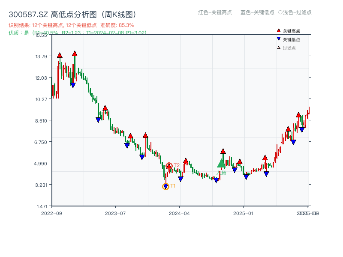Click the circle icon beside 浅色-过滤点
Screen dimensions: 343x257
[281, 13]
